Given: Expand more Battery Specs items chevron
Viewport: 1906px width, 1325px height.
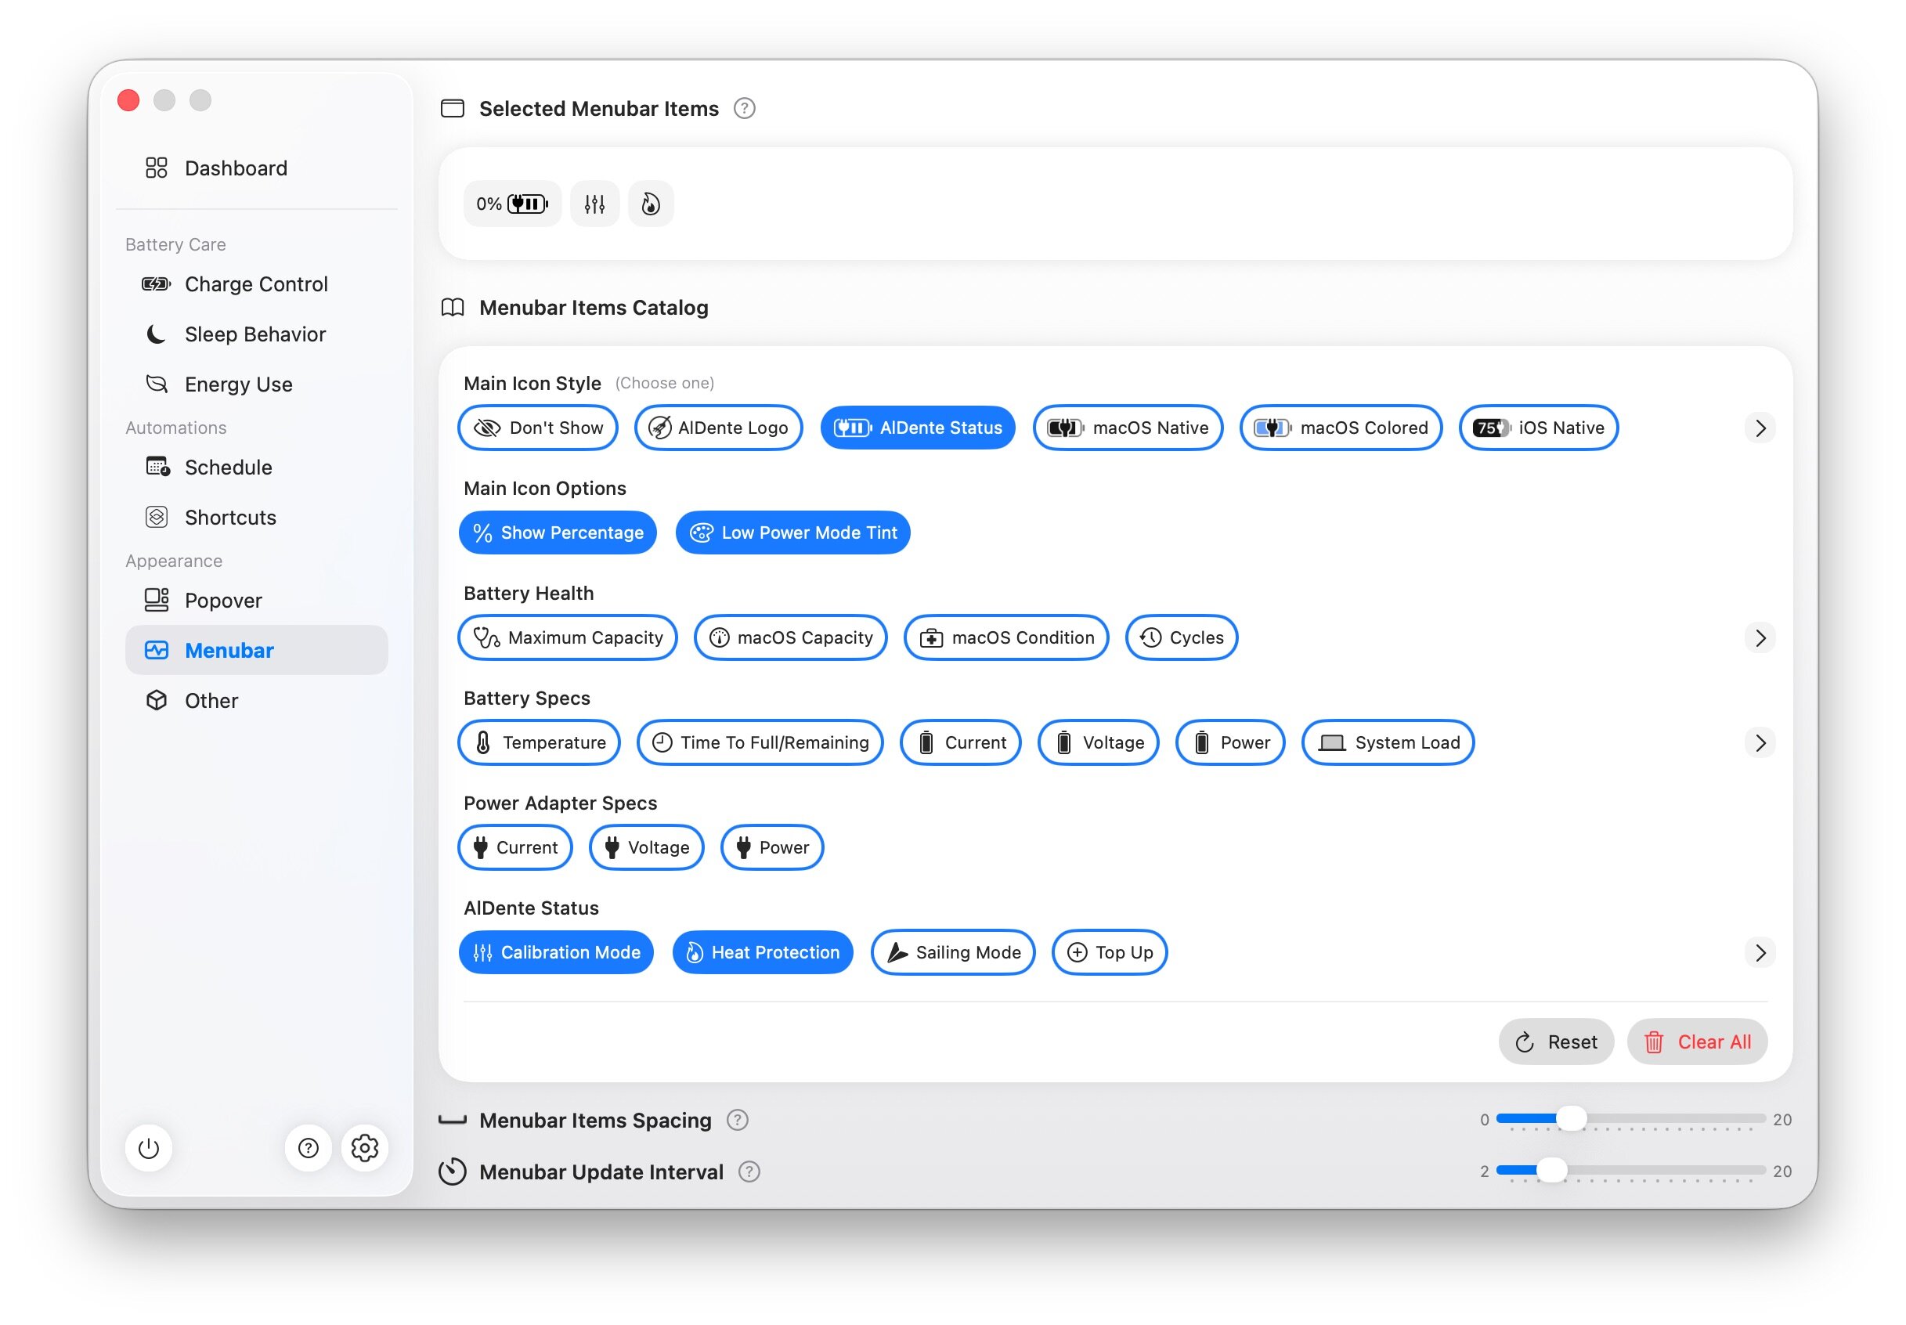Looking at the screenshot, I should (x=1760, y=743).
